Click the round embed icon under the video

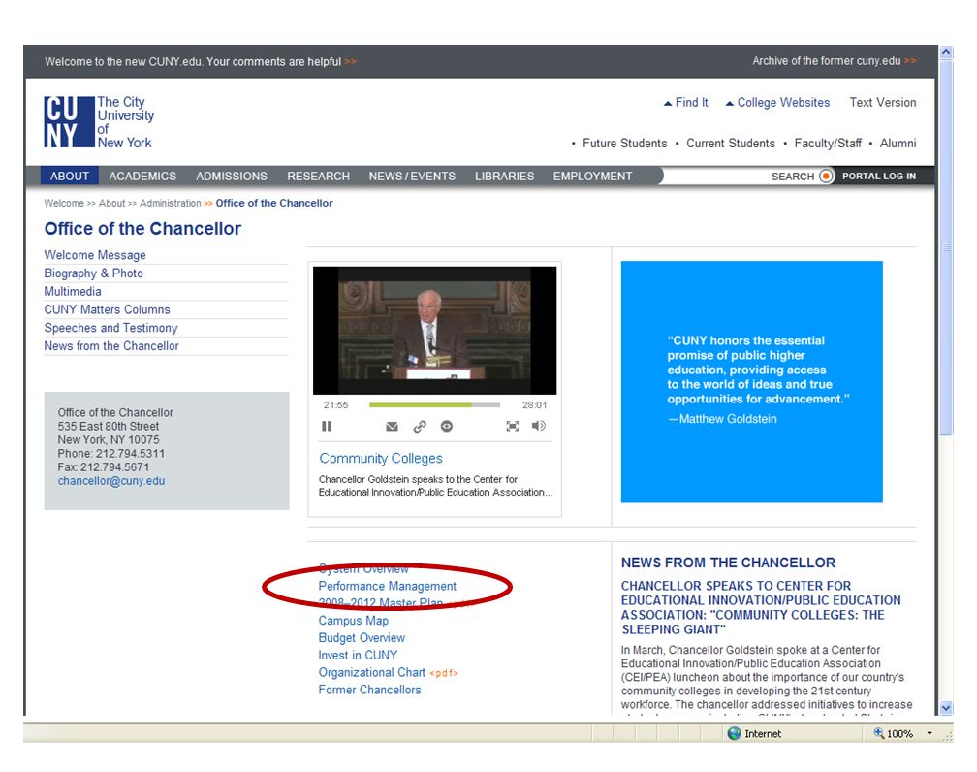447,427
